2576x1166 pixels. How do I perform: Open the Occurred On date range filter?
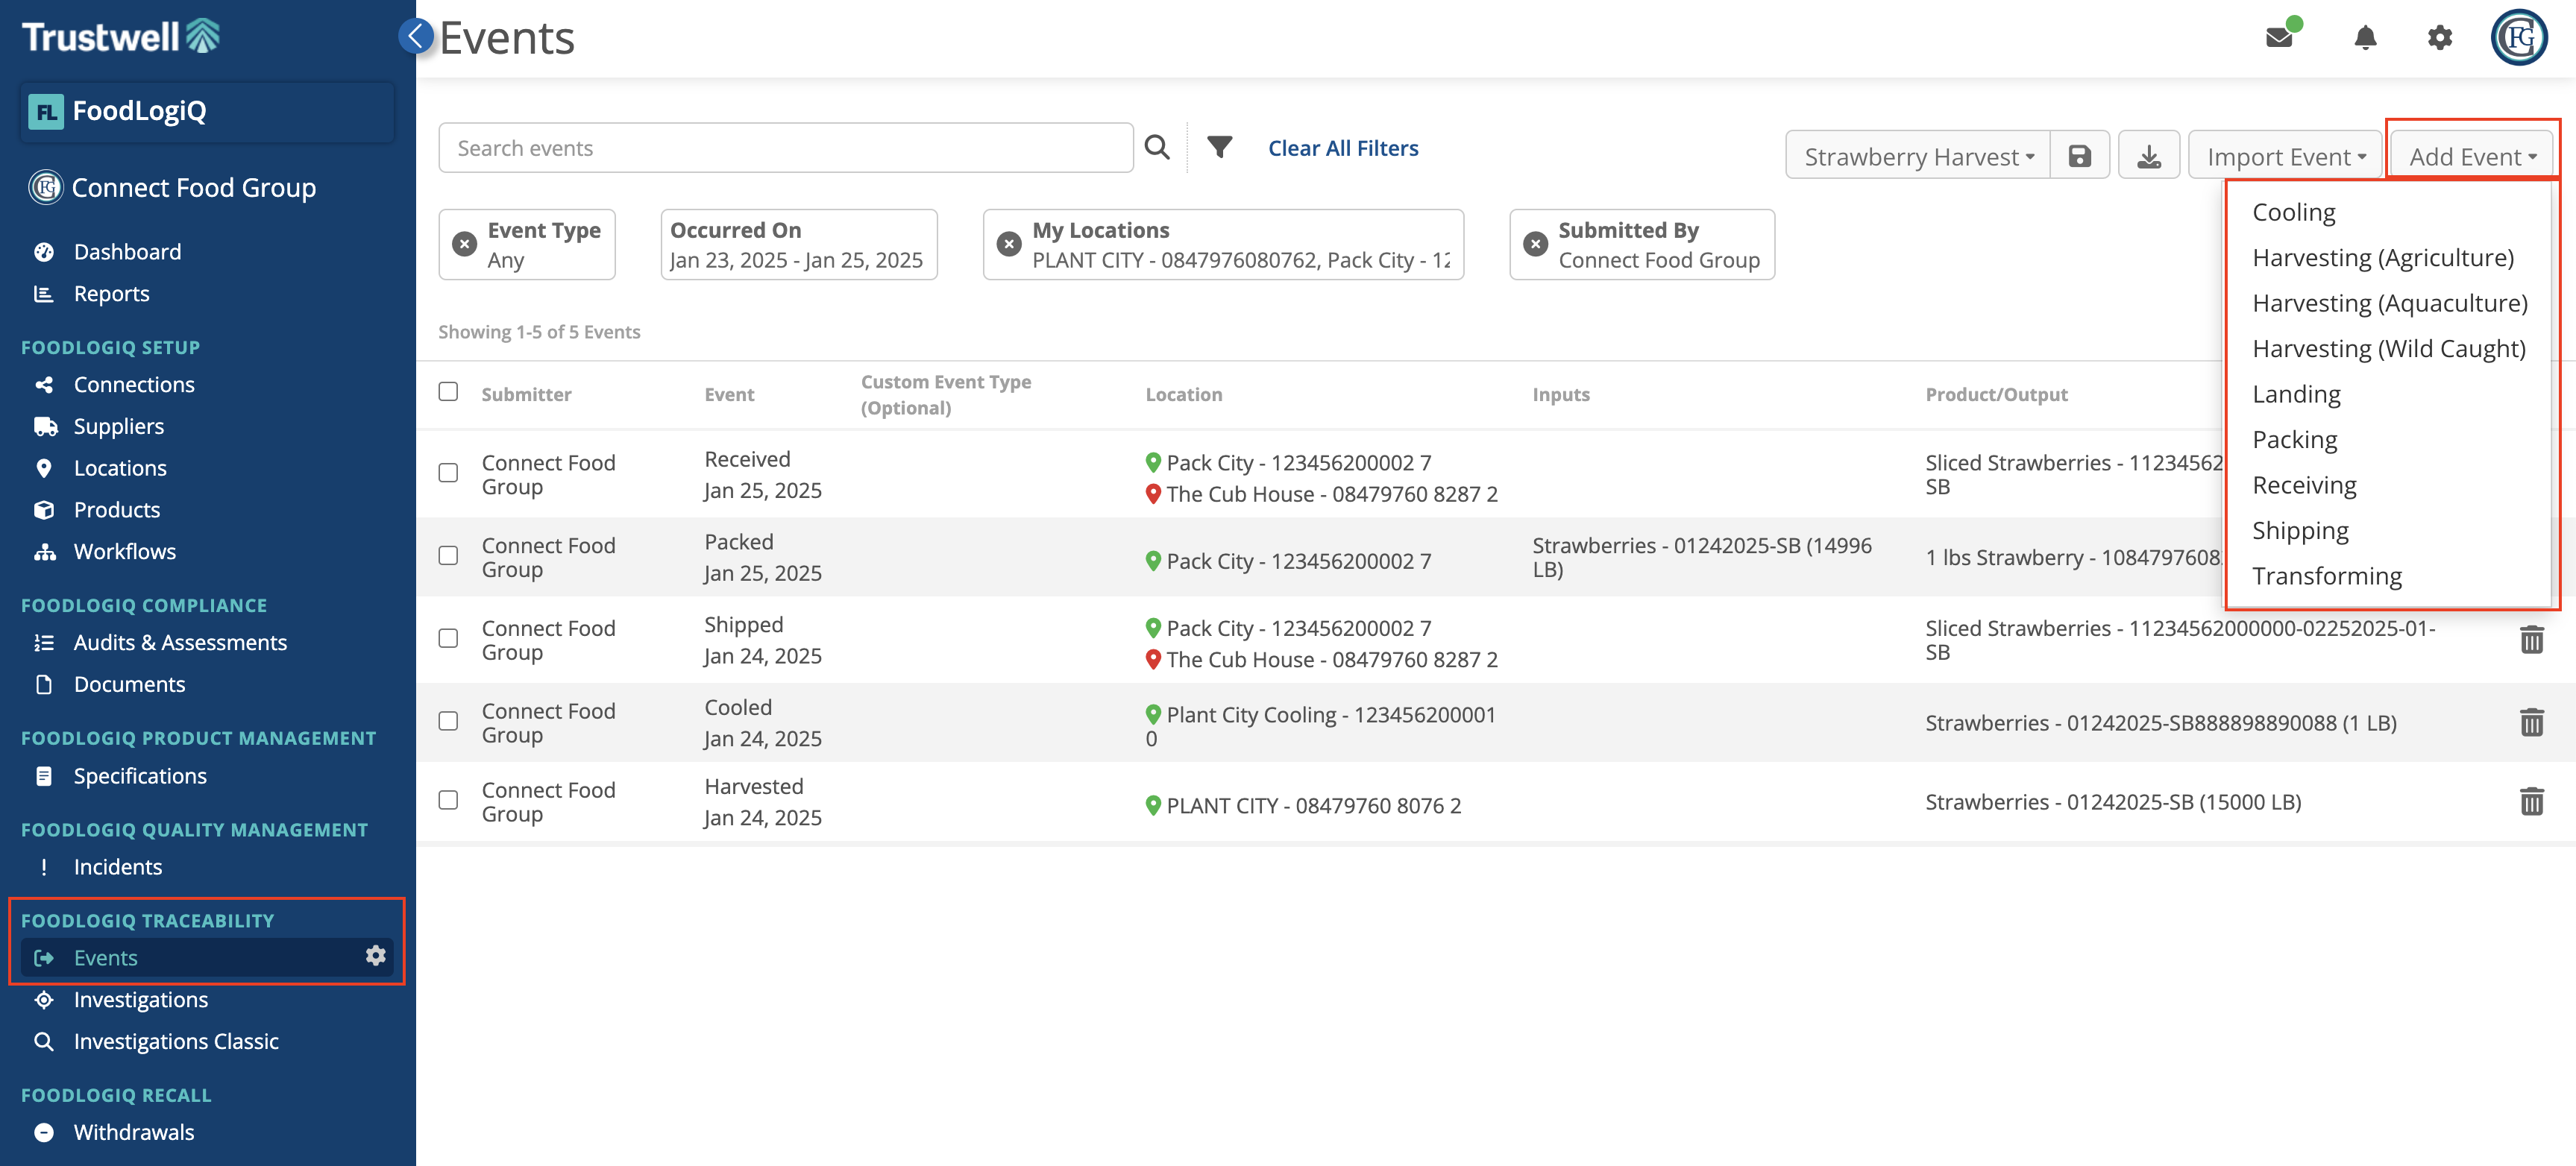coord(798,245)
